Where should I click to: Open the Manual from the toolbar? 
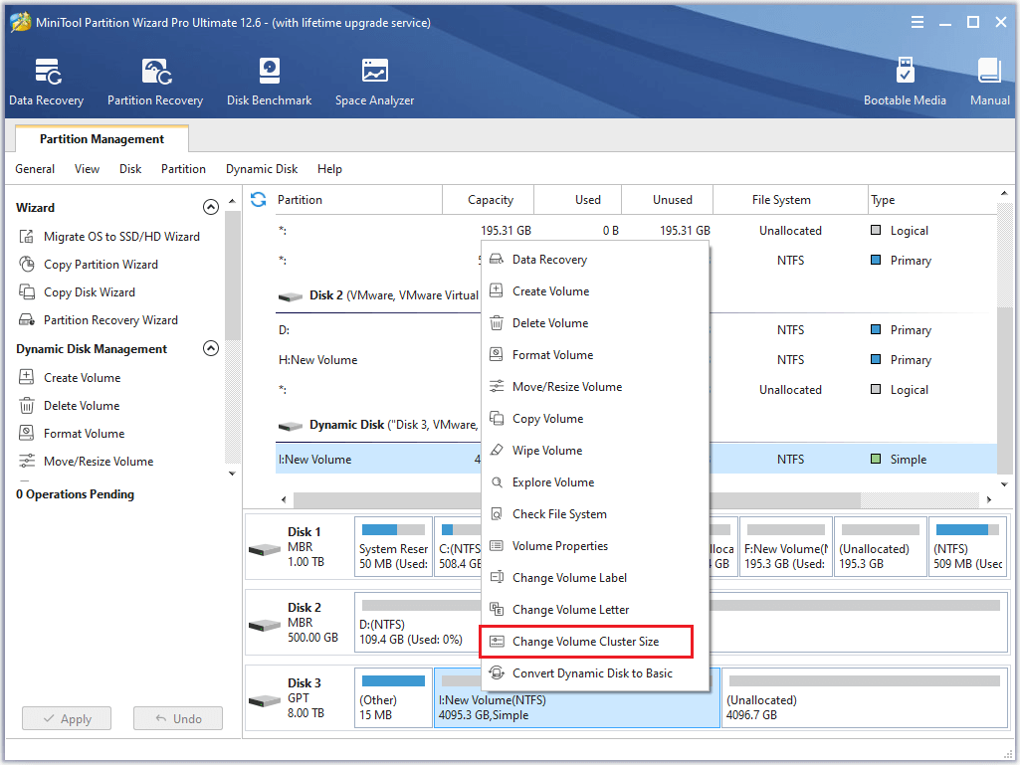(x=989, y=82)
